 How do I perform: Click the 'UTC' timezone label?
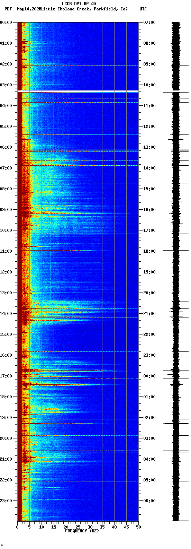click(143, 9)
